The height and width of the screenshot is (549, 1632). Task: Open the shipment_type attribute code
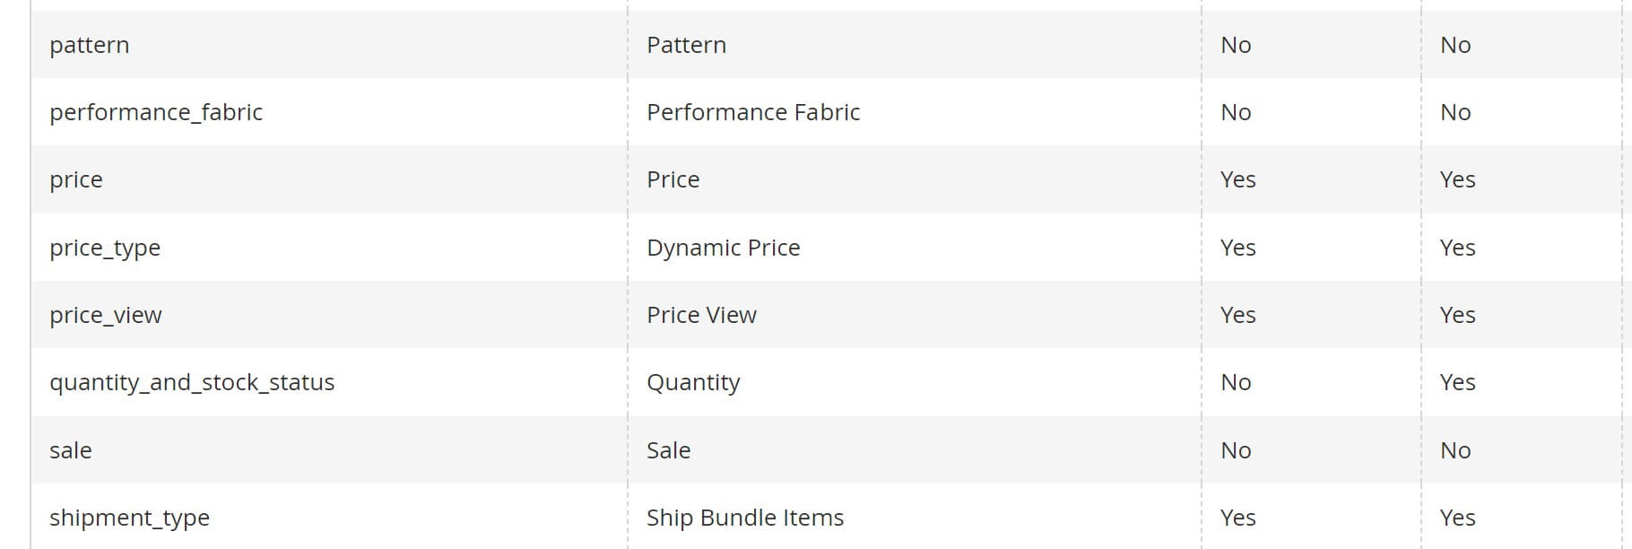coord(130,518)
